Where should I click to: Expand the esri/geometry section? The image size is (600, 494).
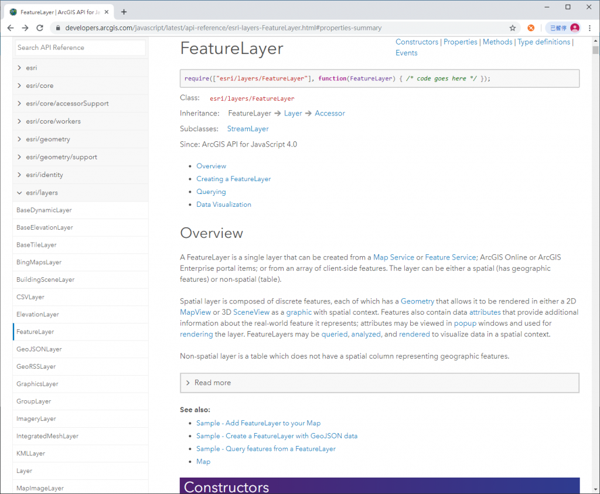80,139
